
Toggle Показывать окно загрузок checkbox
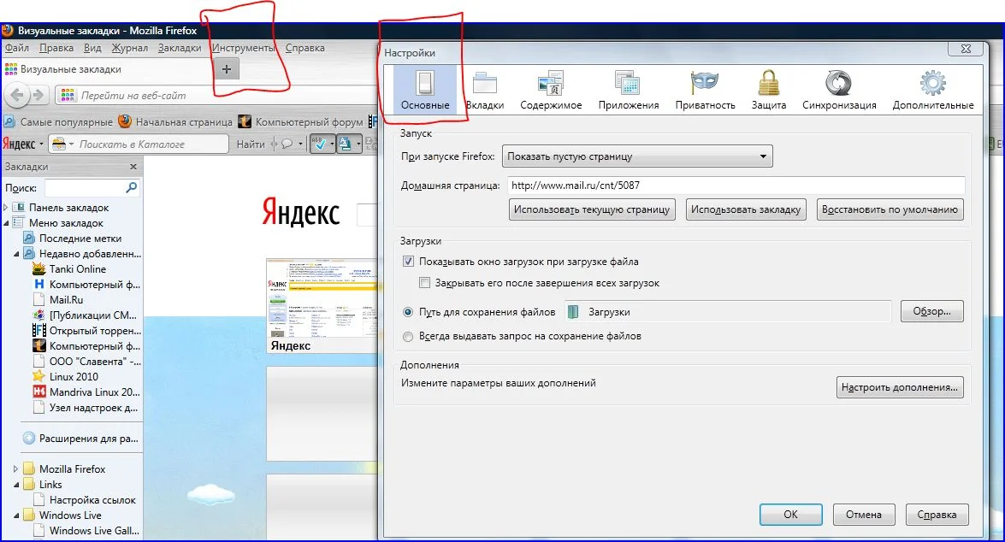coord(408,262)
